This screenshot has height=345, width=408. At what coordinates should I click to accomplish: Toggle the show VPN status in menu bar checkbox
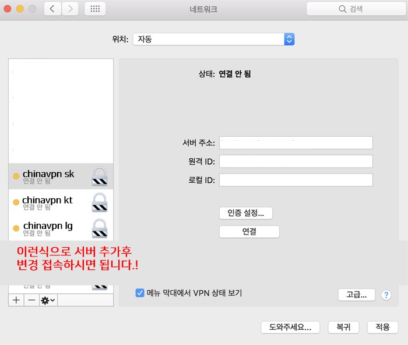[x=140, y=293]
